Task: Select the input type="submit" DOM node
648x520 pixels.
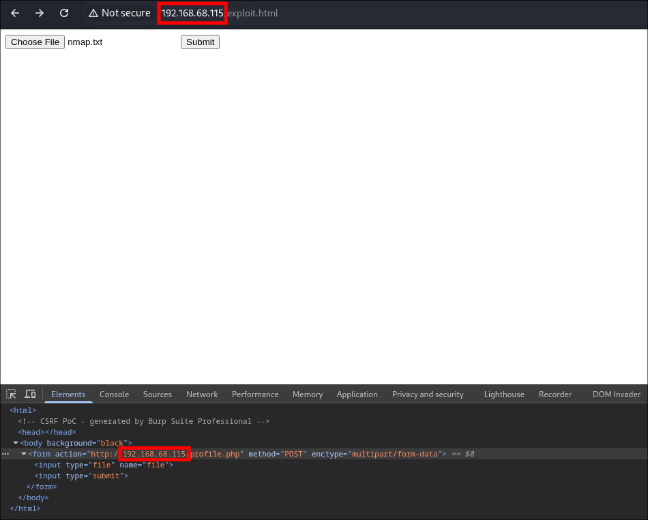Action: point(82,476)
